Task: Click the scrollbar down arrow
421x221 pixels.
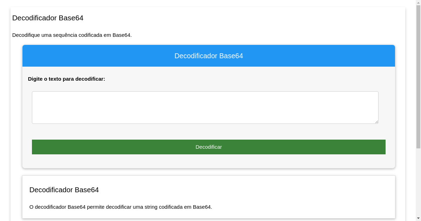Action: pos(418,219)
